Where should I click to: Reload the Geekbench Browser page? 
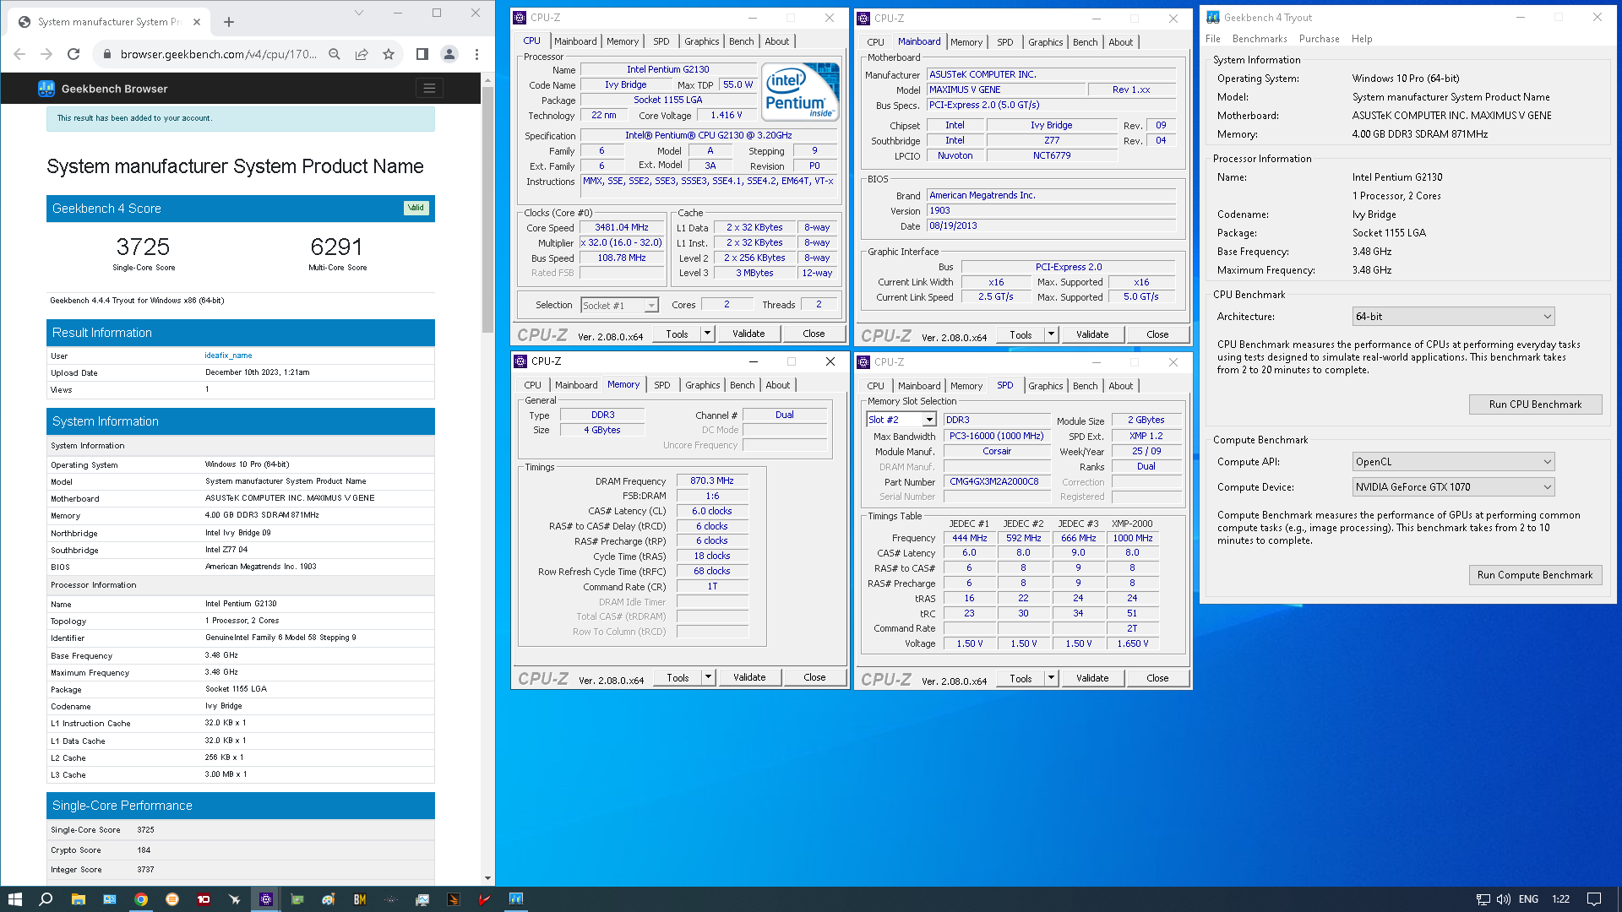tap(73, 54)
